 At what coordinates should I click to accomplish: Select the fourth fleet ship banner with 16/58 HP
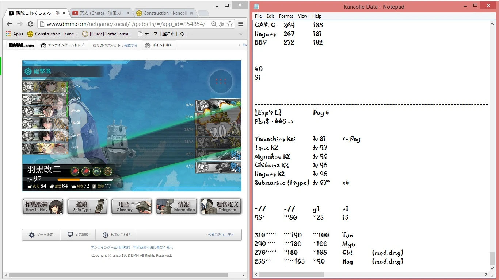[x=45, y=124]
